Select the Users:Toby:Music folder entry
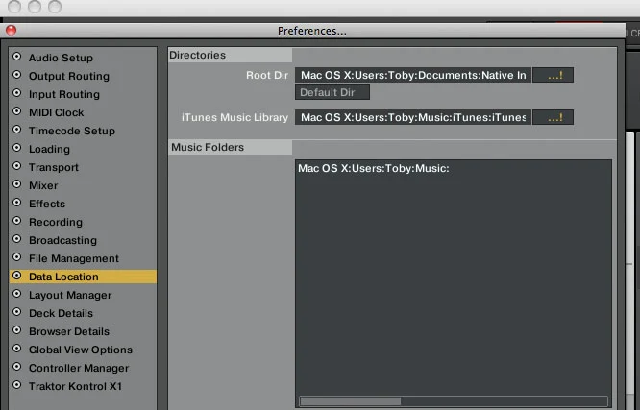 coord(374,169)
